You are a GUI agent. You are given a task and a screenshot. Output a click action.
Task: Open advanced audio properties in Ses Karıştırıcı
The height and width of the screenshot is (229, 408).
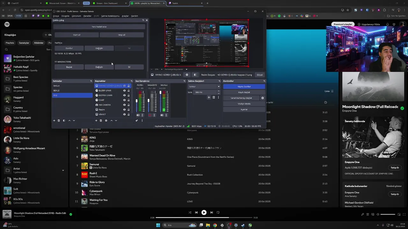pos(137,121)
